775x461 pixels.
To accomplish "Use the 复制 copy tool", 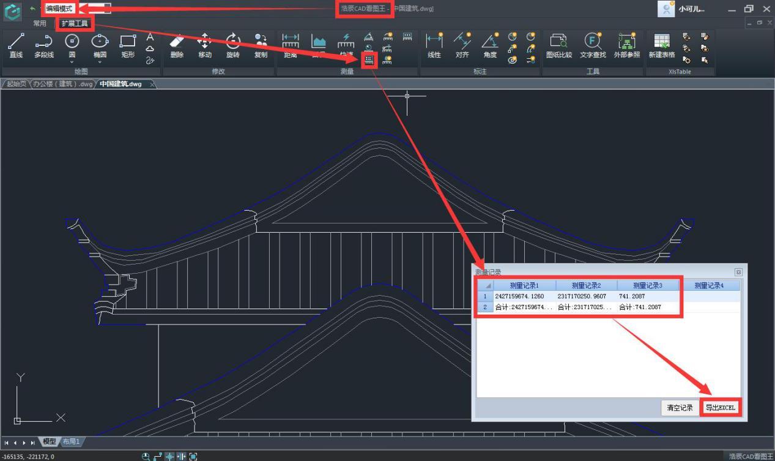I will 261,46.
